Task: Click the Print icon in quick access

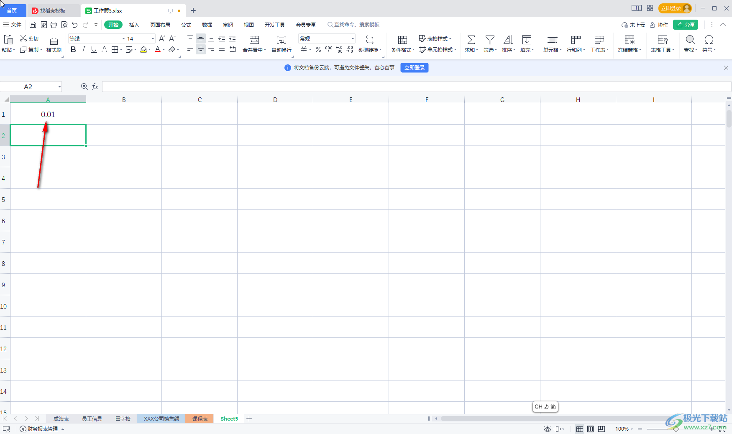Action: [x=54, y=25]
